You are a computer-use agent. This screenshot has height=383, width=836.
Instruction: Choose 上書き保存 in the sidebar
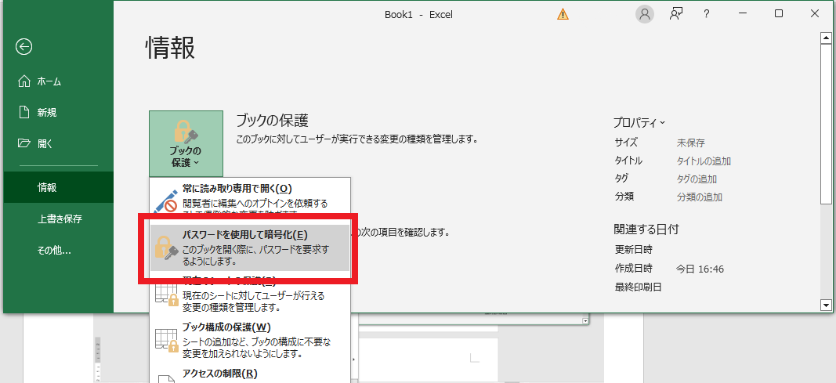pyautogui.click(x=59, y=219)
